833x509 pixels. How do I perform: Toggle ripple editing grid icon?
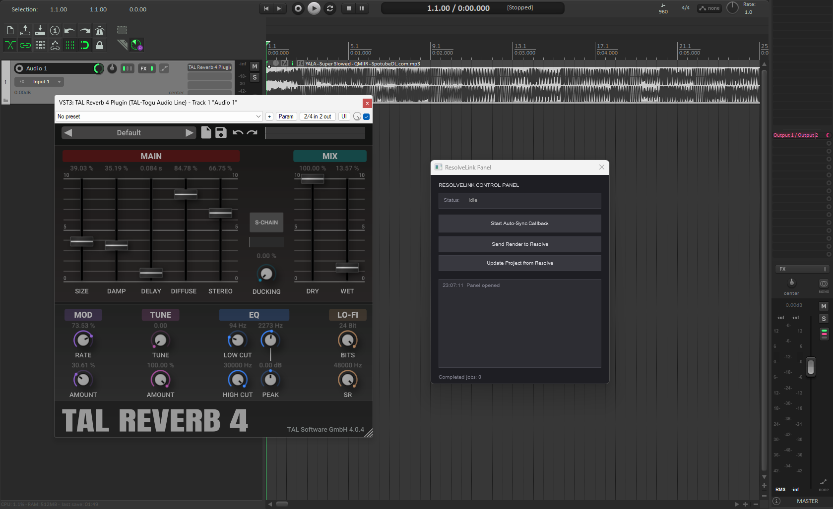pyautogui.click(x=40, y=45)
